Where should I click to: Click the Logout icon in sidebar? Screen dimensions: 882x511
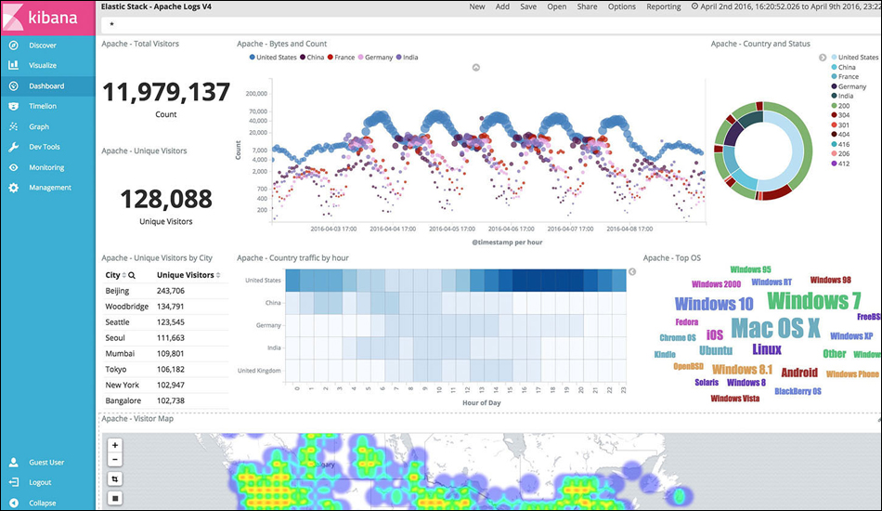[x=14, y=482]
